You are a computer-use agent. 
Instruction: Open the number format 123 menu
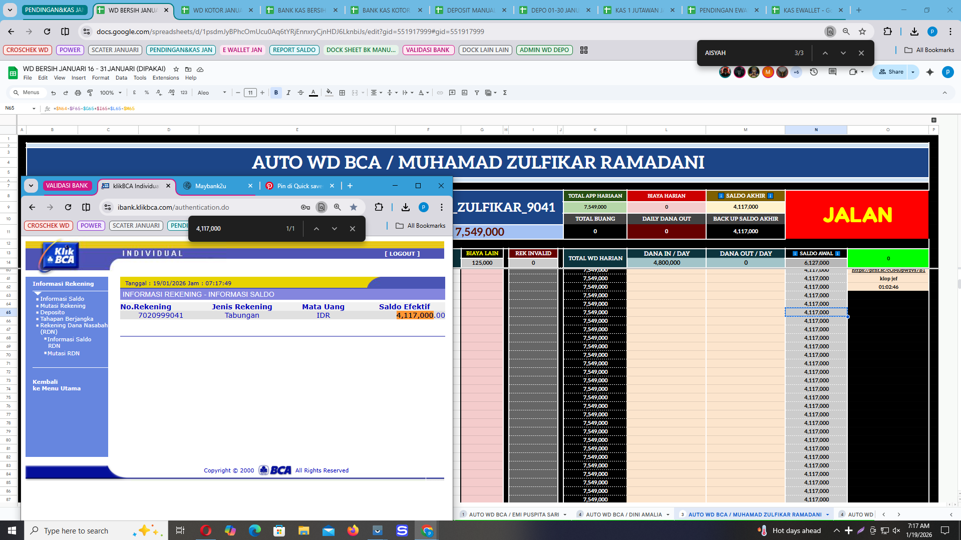click(184, 93)
